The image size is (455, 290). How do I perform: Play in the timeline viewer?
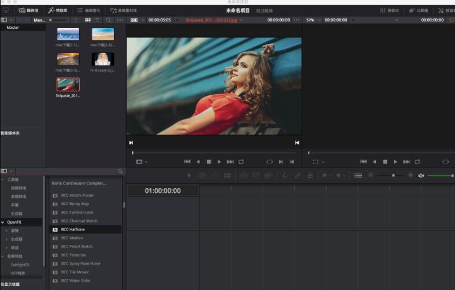click(395, 162)
